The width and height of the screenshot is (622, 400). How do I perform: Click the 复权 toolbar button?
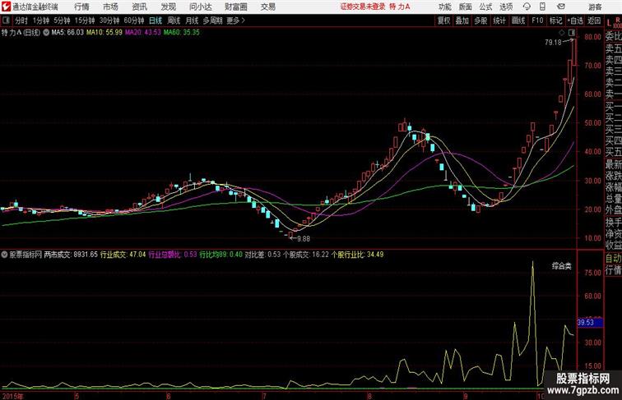(x=443, y=21)
